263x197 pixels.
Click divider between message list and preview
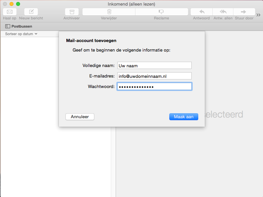pyautogui.click(x=113, y=158)
